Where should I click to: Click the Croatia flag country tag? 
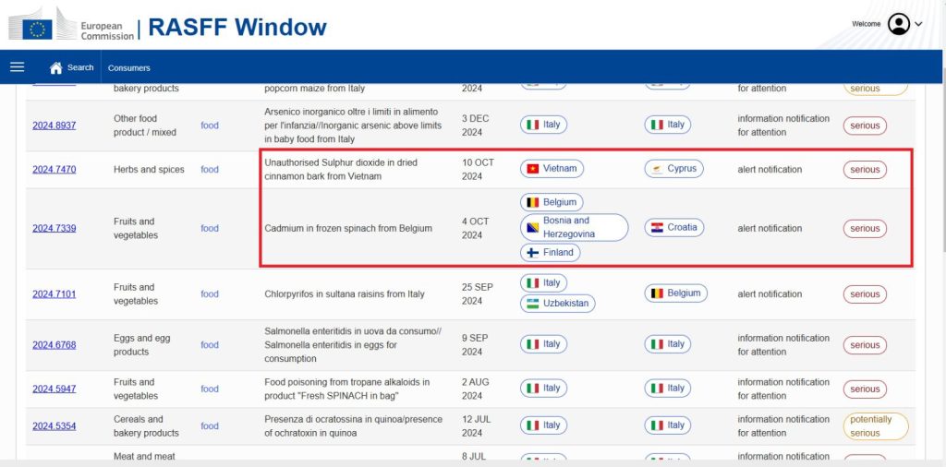pyautogui.click(x=673, y=227)
